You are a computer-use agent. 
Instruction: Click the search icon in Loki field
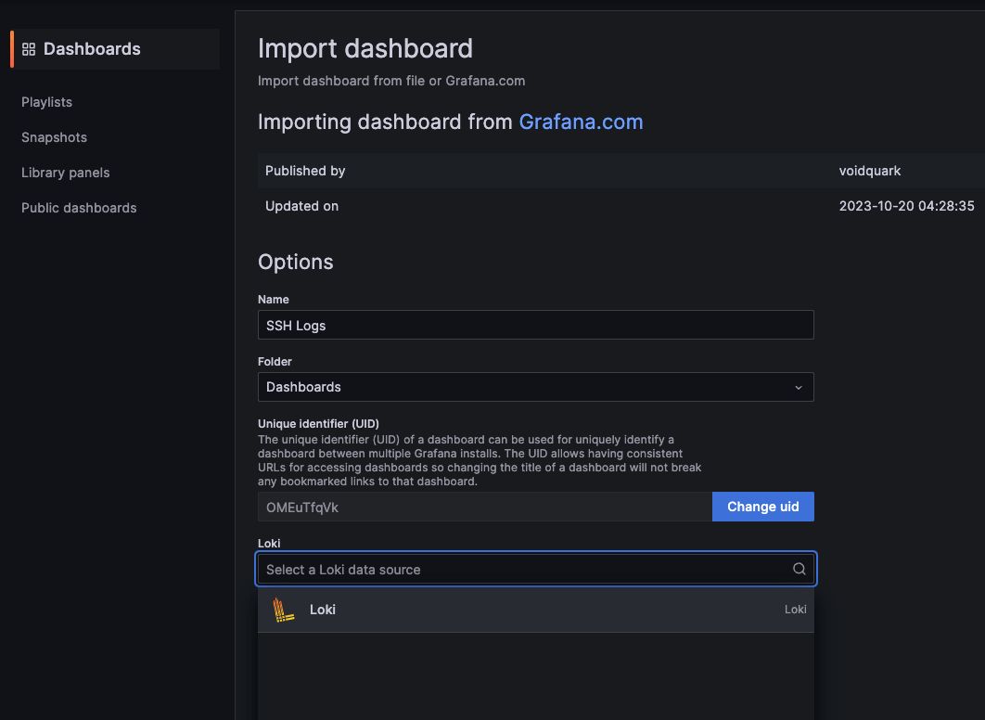(799, 569)
